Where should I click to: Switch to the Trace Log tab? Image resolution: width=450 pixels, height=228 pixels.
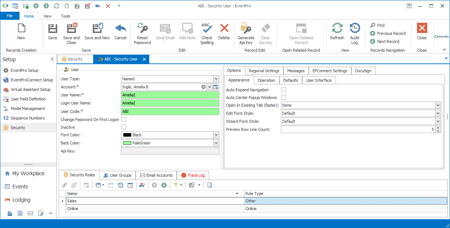193,175
